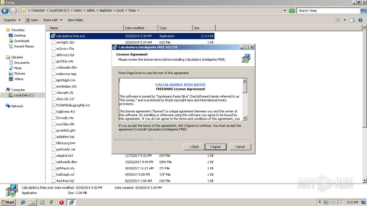Select file 4oct4rao.hj2
The width and height of the screenshot is (367, 206).
[65, 181]
